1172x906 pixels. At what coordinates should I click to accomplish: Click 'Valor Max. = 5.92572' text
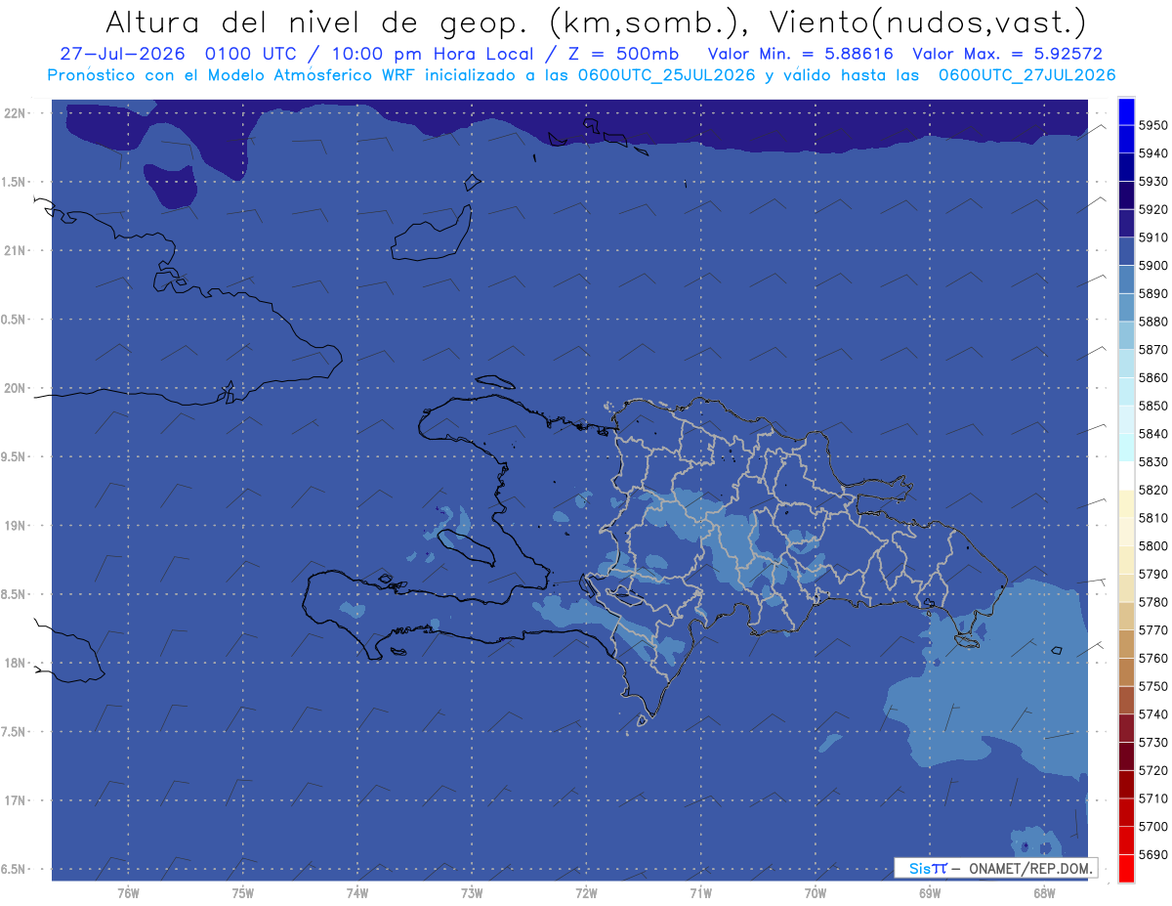(1007, 54)
